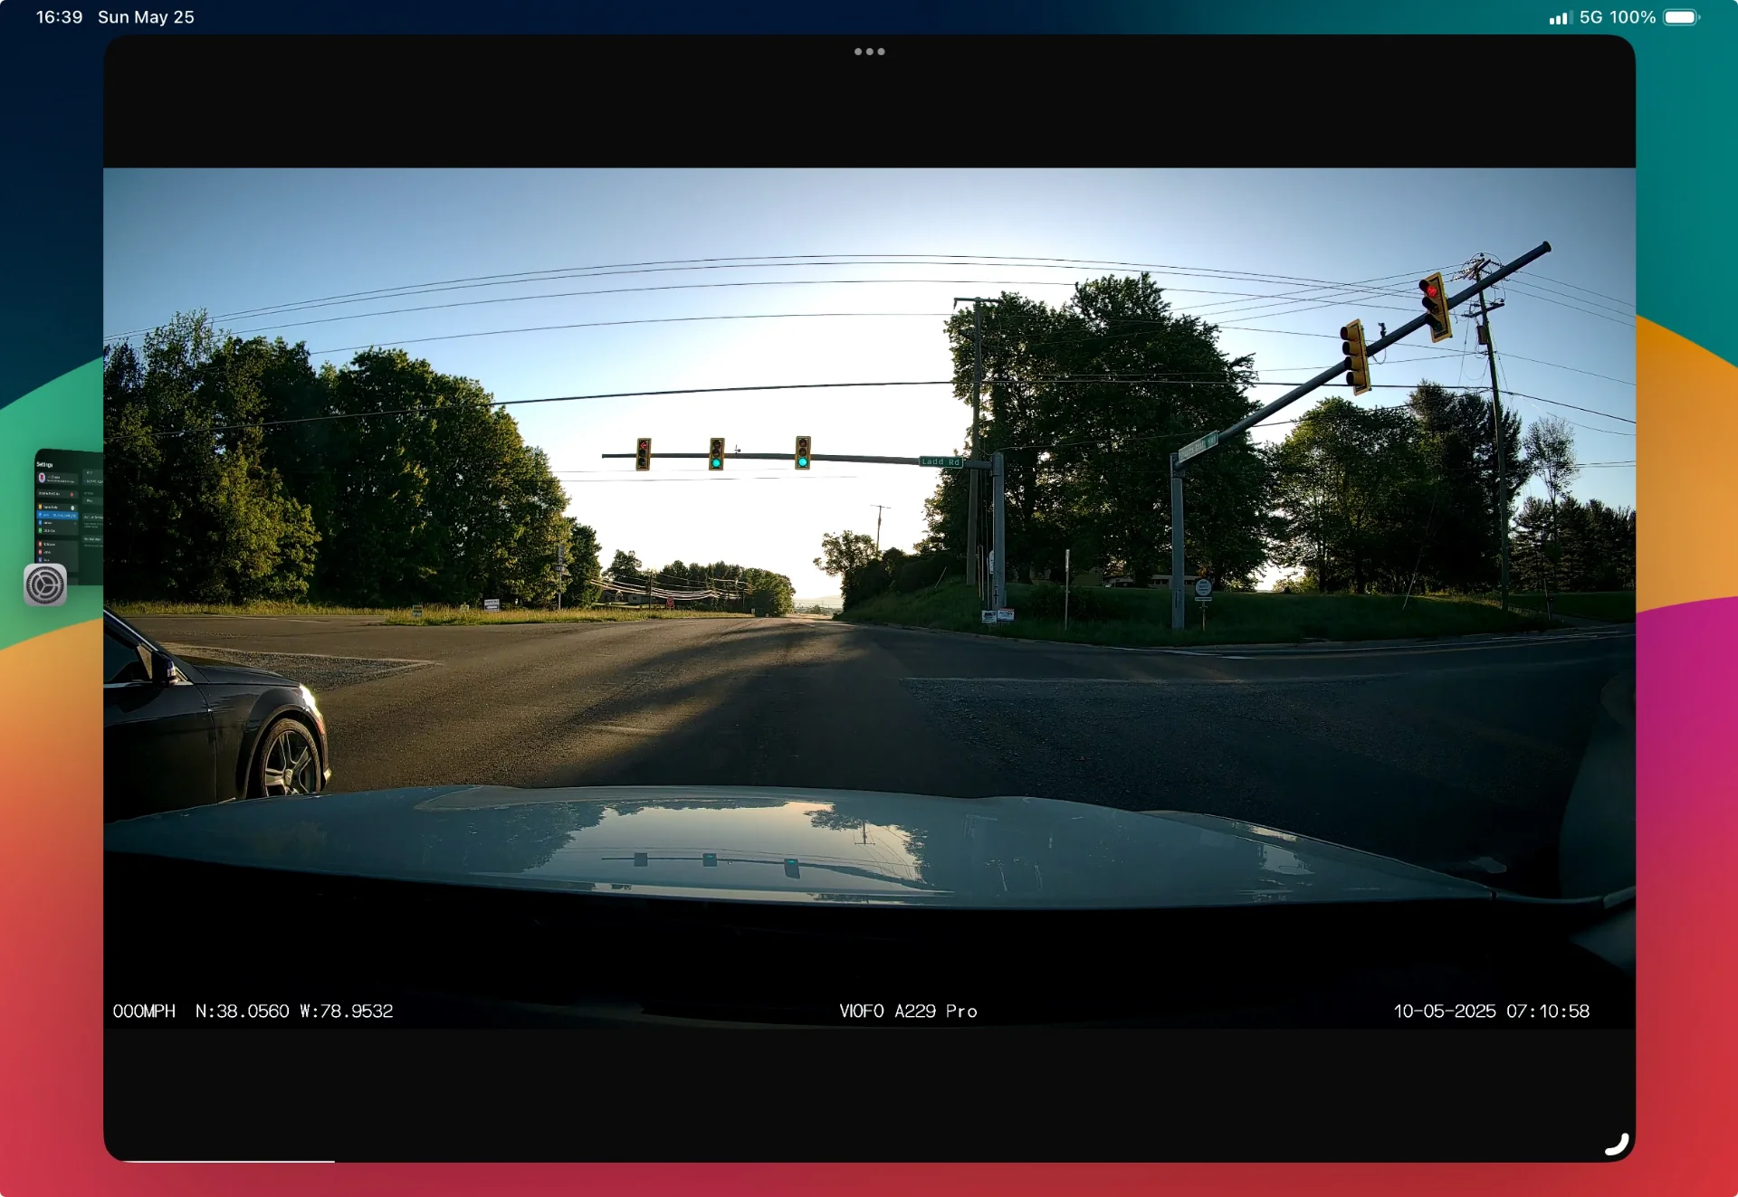
Task: Tap the 10-05-2025 07:10:58 timestamp
Action: [x=1491, y=1011]
